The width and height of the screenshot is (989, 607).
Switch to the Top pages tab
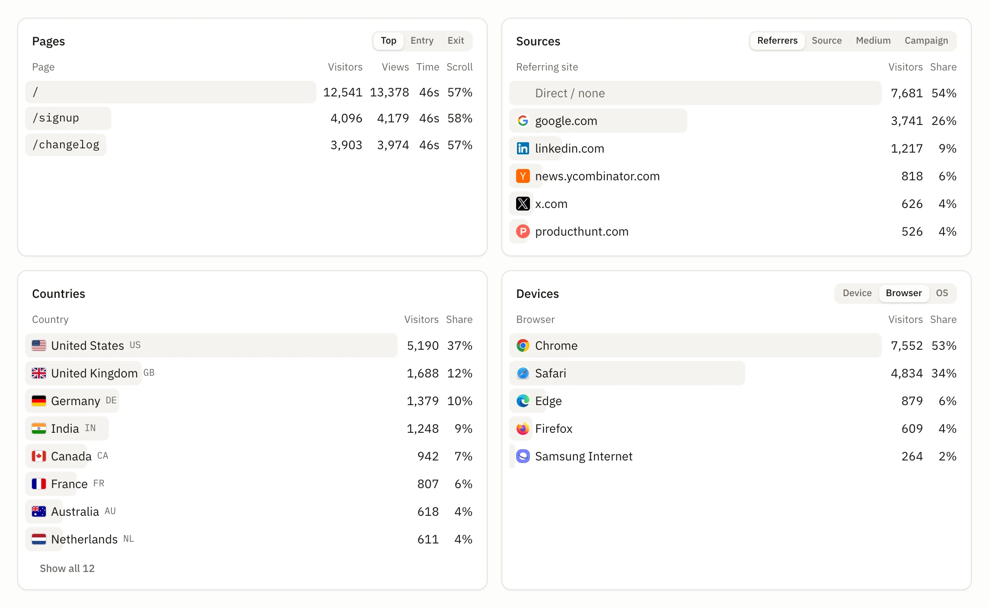388,41
